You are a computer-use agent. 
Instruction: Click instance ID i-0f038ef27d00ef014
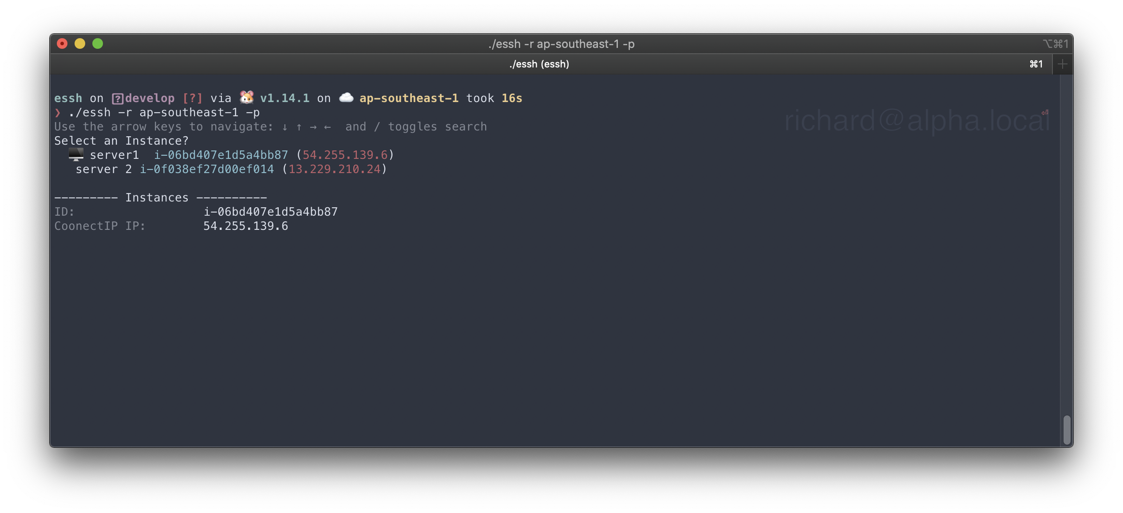207,169
